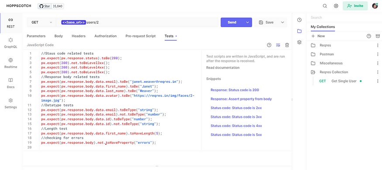Click the GitHub star count 35,840
Screen dimensions: 382x170
(58, 6)
